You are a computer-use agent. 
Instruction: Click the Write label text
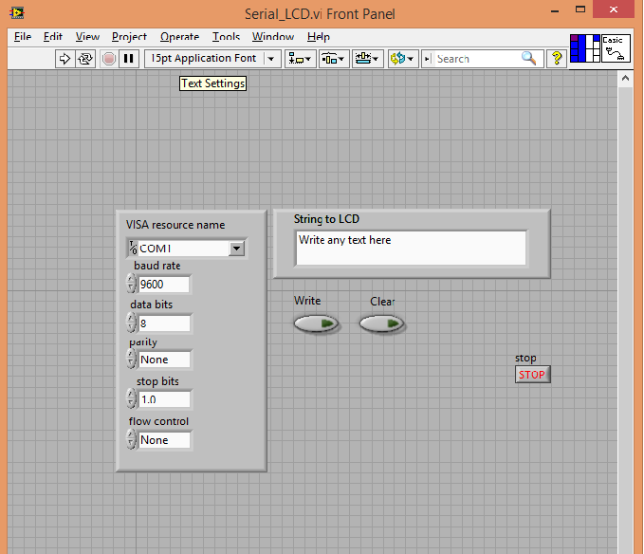pyautogui.click(x=307, y=301)
